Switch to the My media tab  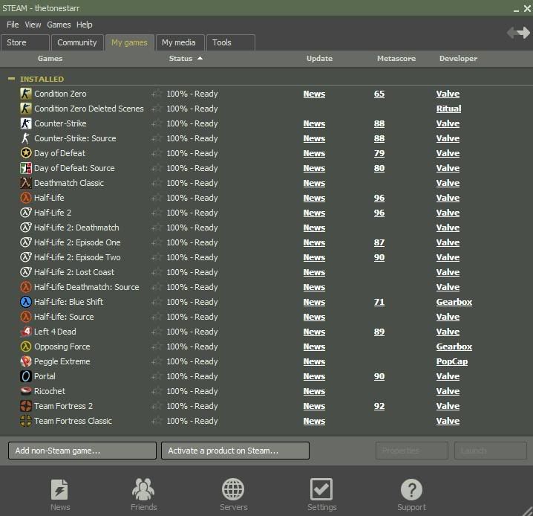click(x=180, y=42)
